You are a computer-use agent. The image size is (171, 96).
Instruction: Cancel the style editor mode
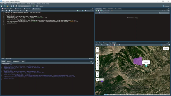tap(101, 79)
